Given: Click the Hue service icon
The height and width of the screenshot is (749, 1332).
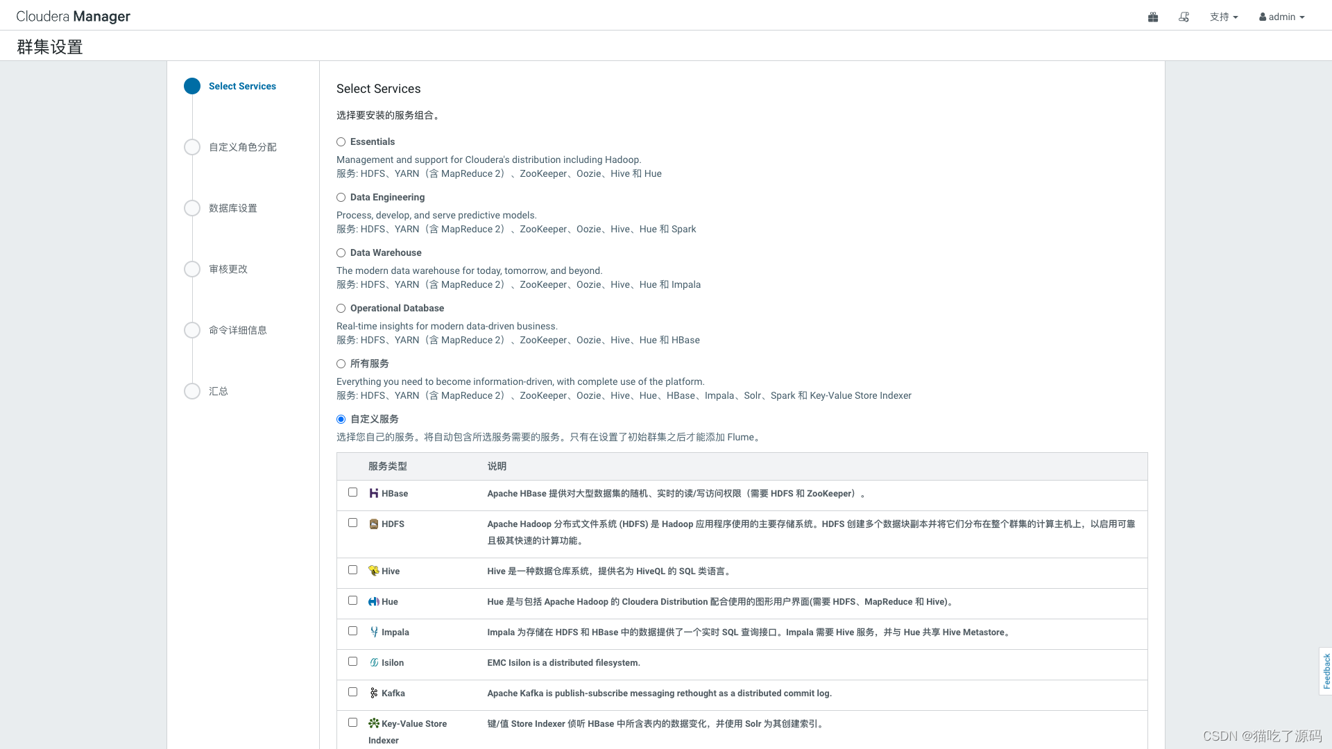Looking at the screenshot, I should 374,601.
